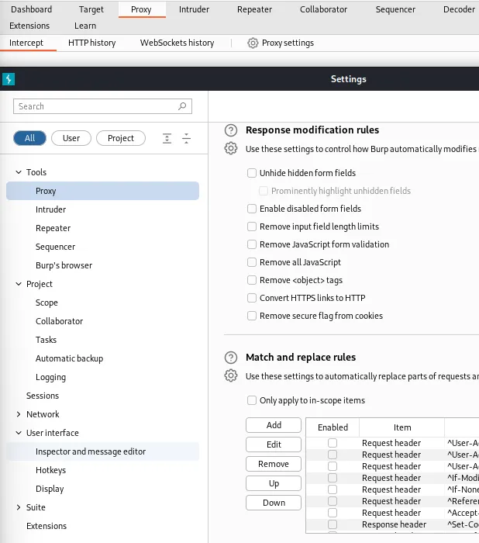The width and height of the screenshot is (479, 543).
Task: Click the search magnifier icon
Action: coord(182,106)
